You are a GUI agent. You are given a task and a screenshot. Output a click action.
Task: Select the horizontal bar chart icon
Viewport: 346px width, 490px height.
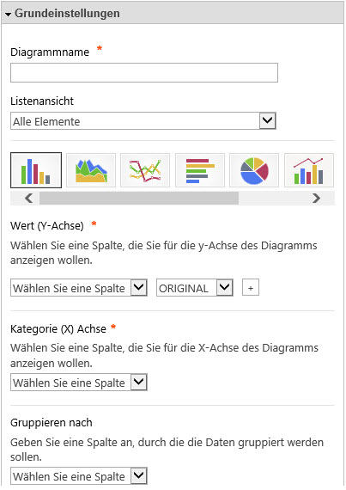tap(200, 170)
